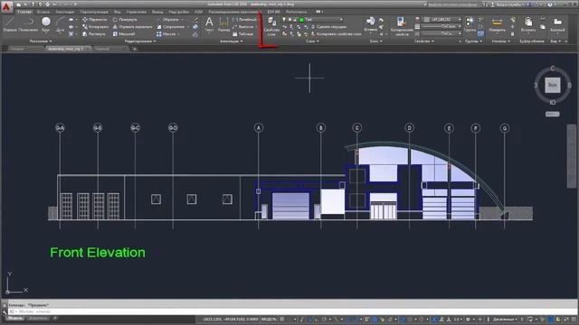579x325 pixels.
Task: Toggle grid display in status bar
Action: coord(282,319)
